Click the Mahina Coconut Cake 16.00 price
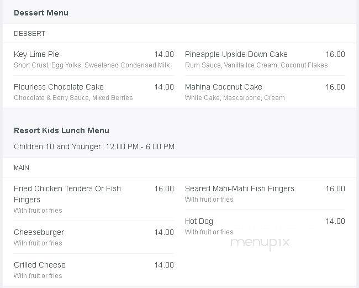359x288 pixels. coord(335,87)
